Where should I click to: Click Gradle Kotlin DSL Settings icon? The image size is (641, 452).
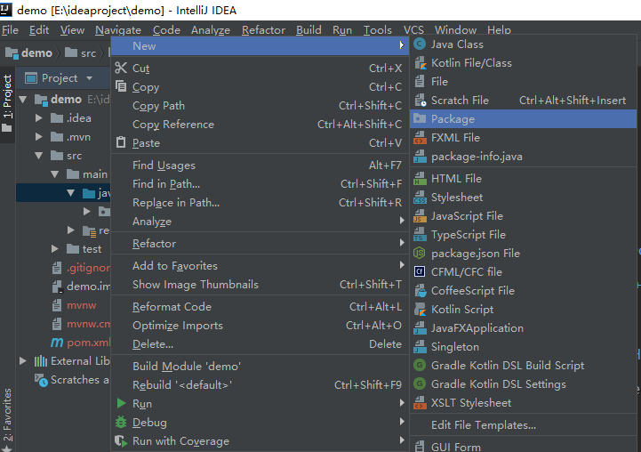pos(420,384)
